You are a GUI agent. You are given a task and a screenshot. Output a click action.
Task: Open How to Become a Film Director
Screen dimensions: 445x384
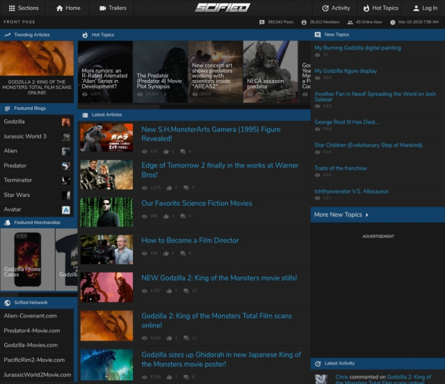[190, 241]
